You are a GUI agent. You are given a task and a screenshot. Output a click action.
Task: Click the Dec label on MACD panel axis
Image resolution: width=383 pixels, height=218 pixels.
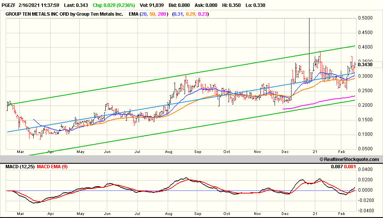pos(286,213)
